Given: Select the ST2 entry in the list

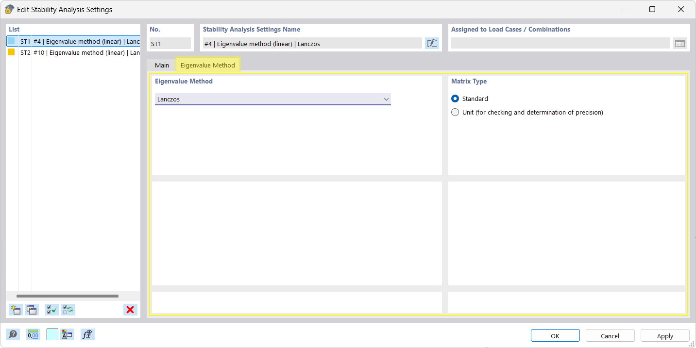Looking at the screenshot, I should click(73, 52).
